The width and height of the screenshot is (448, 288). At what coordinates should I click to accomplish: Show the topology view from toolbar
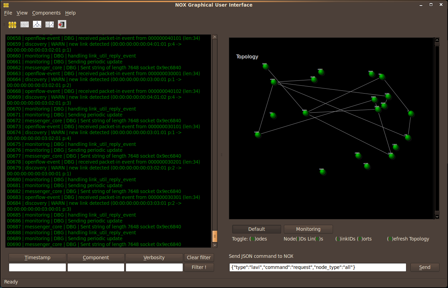(37, 25)
